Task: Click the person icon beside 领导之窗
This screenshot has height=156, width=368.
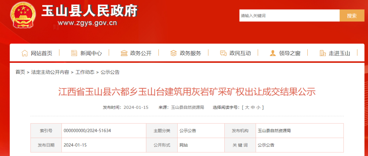Action: click(x=273, y=53)
